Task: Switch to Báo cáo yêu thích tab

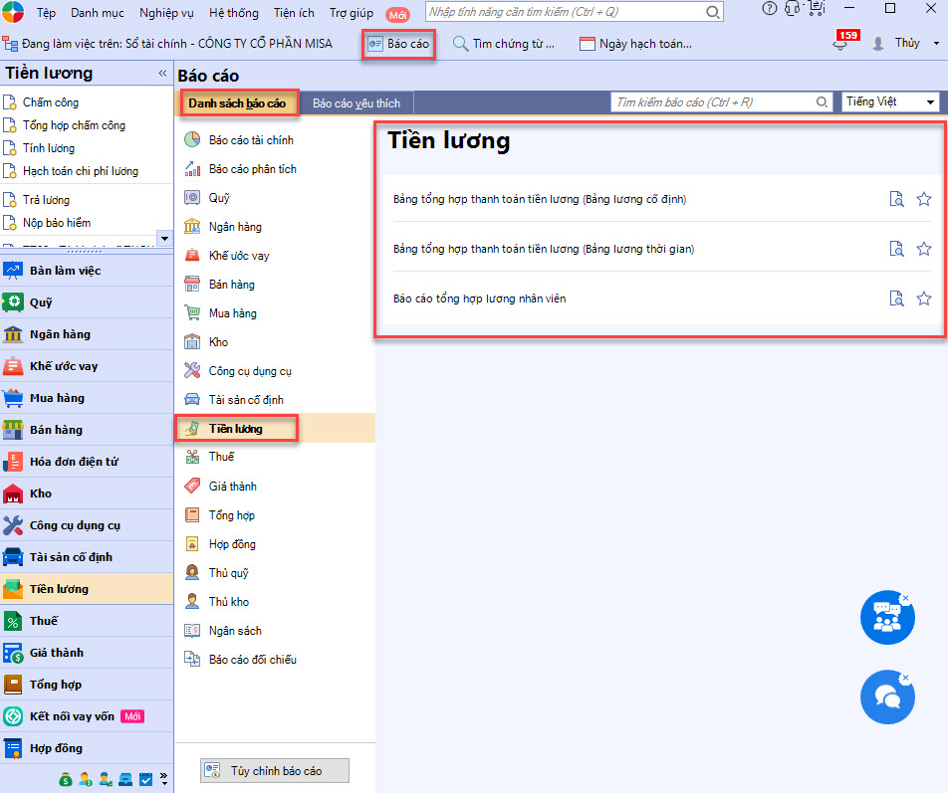Action: pos(356,103)
